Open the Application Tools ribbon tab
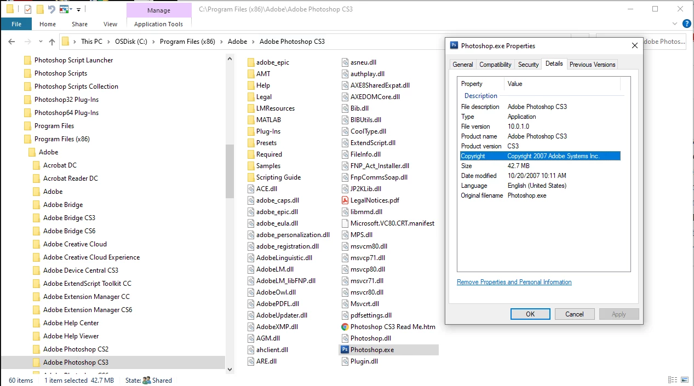 pyautogui.click(x=158, y=24)
